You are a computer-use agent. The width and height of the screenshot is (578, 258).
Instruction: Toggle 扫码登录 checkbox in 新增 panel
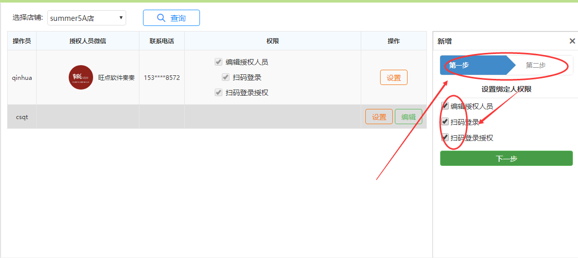(x=445, y=122)
